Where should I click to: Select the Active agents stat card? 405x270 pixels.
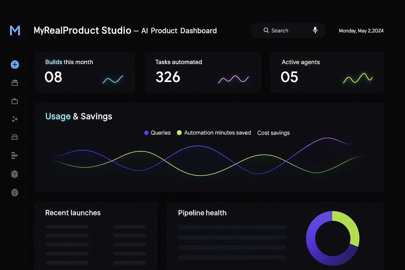(327, 72)
